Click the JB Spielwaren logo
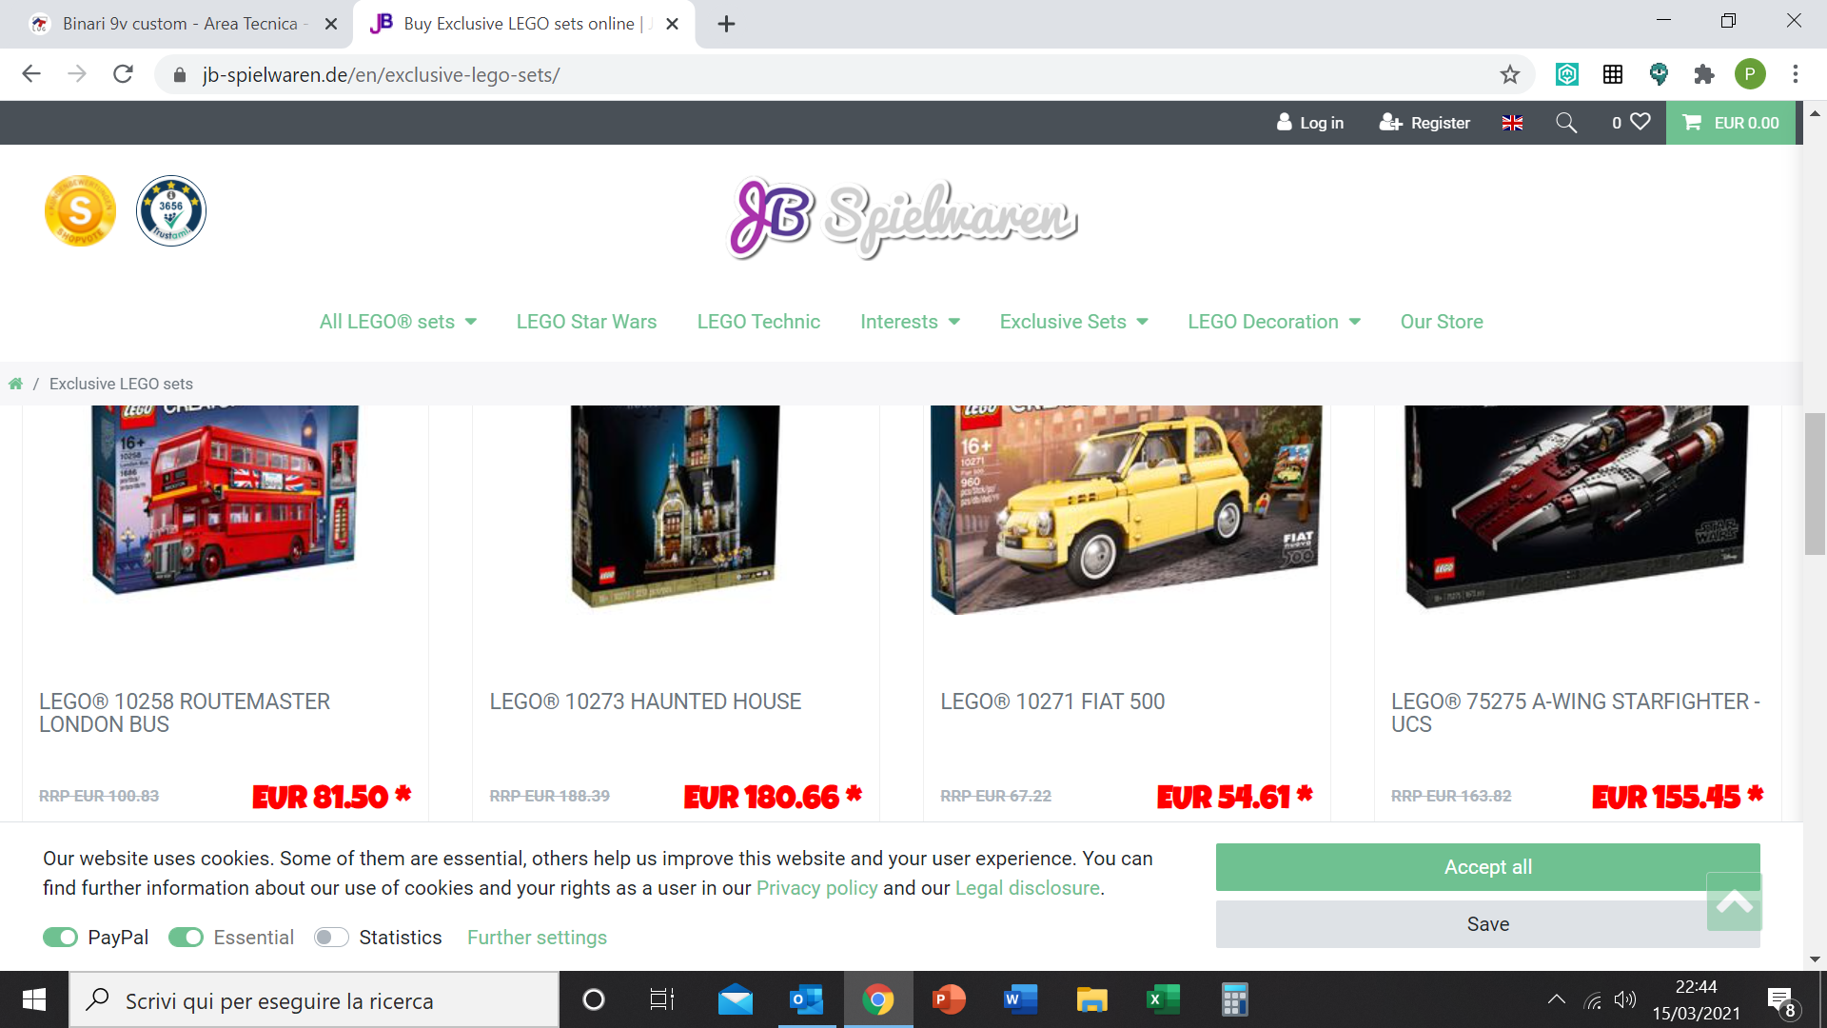Screen dimensions: 1827x1028 [902, 218]
